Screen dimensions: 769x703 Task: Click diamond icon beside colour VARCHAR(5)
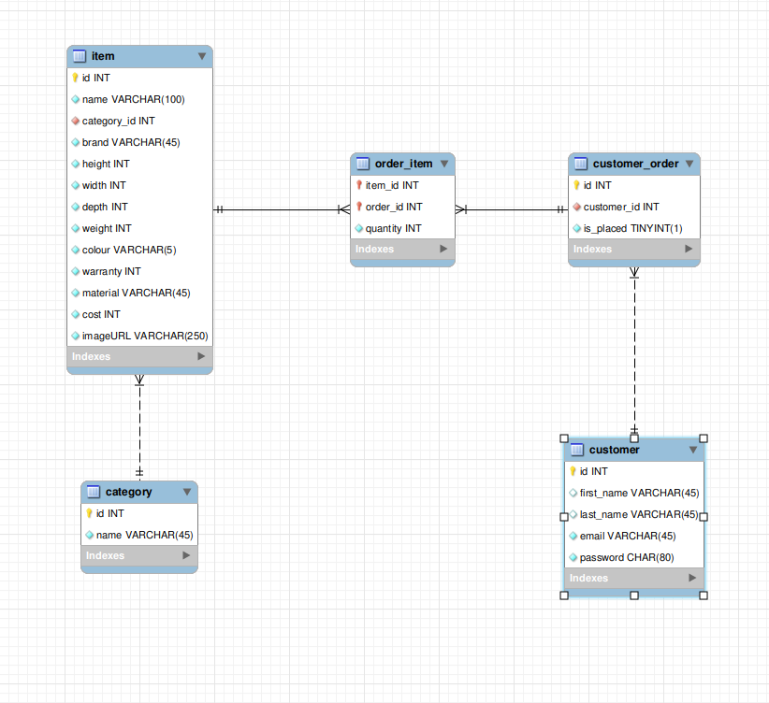click(x=75, y=250)
